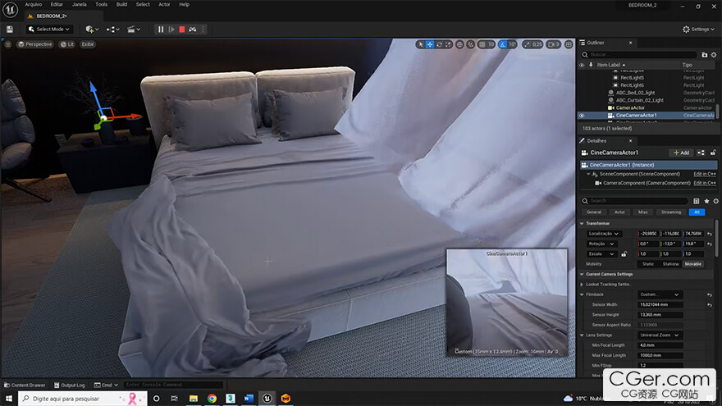The width and height of the screenshot is (722, 406).
Task: Select the rotate gizmo tool in viewport
Action: (x=441, y=44)
